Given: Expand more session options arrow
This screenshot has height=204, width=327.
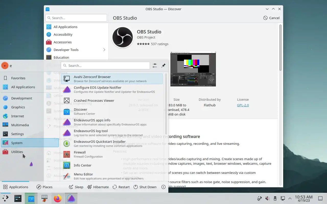Looking at the screenshot, I should tap(163, 187).
